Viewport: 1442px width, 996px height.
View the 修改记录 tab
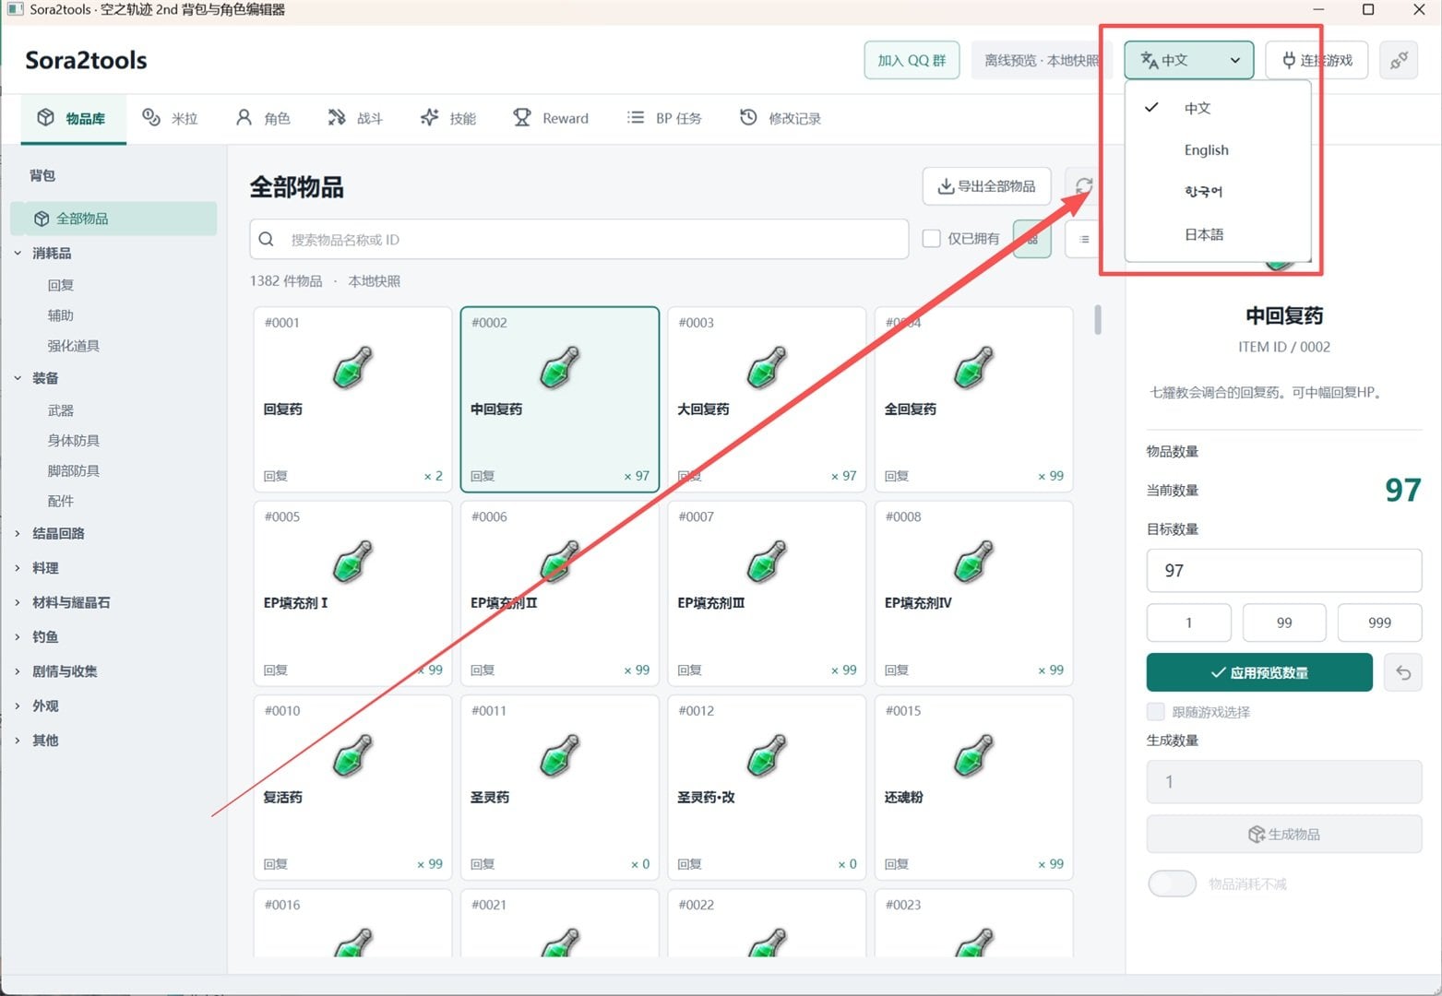(781, 118)
